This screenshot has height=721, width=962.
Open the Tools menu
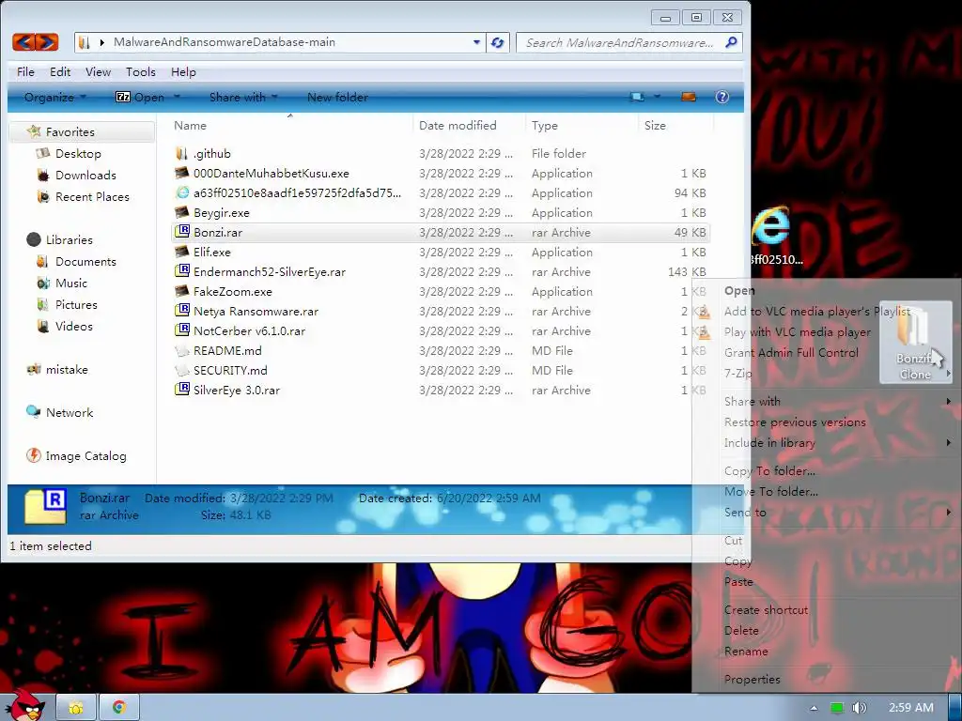[141, 71]
